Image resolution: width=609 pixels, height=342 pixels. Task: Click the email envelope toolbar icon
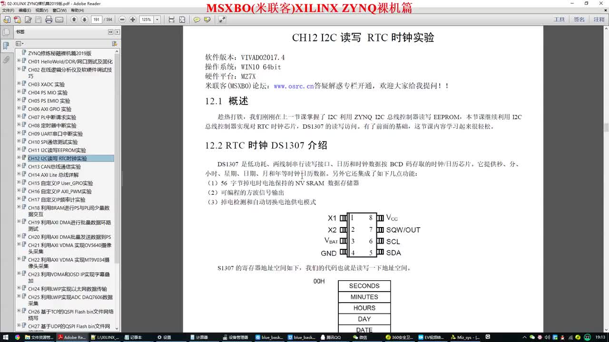[x=59, y=19]
